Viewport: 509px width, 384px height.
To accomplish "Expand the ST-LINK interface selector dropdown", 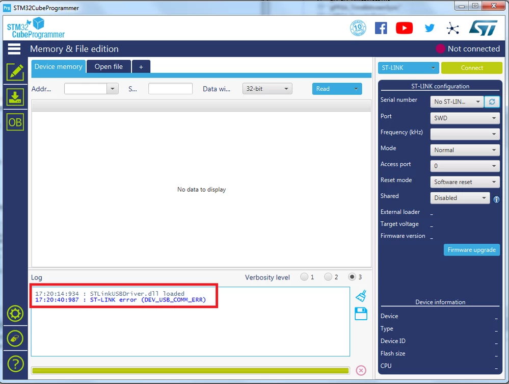I will point(408,68).
